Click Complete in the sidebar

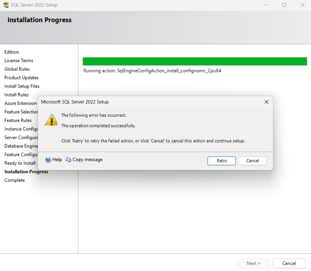coord(14,180)
